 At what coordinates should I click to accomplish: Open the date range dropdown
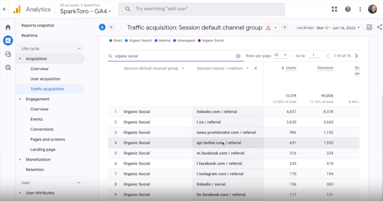pyautogui.click(x=338, y=28)
